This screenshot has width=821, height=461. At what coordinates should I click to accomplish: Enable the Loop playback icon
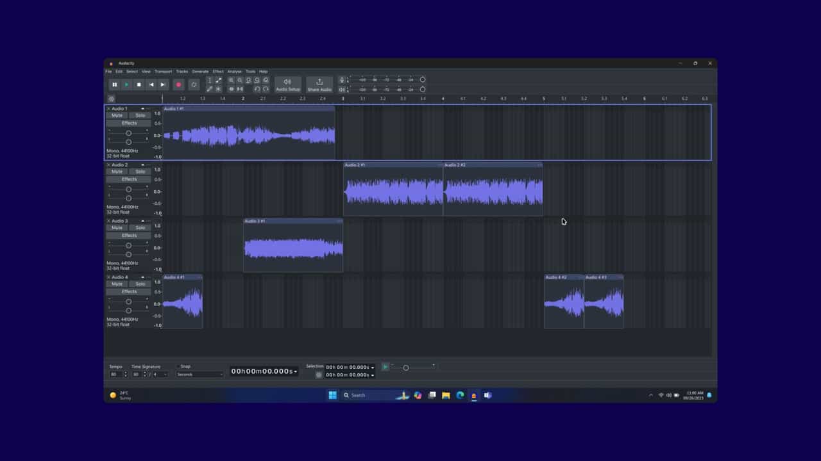tap(194, 85)
